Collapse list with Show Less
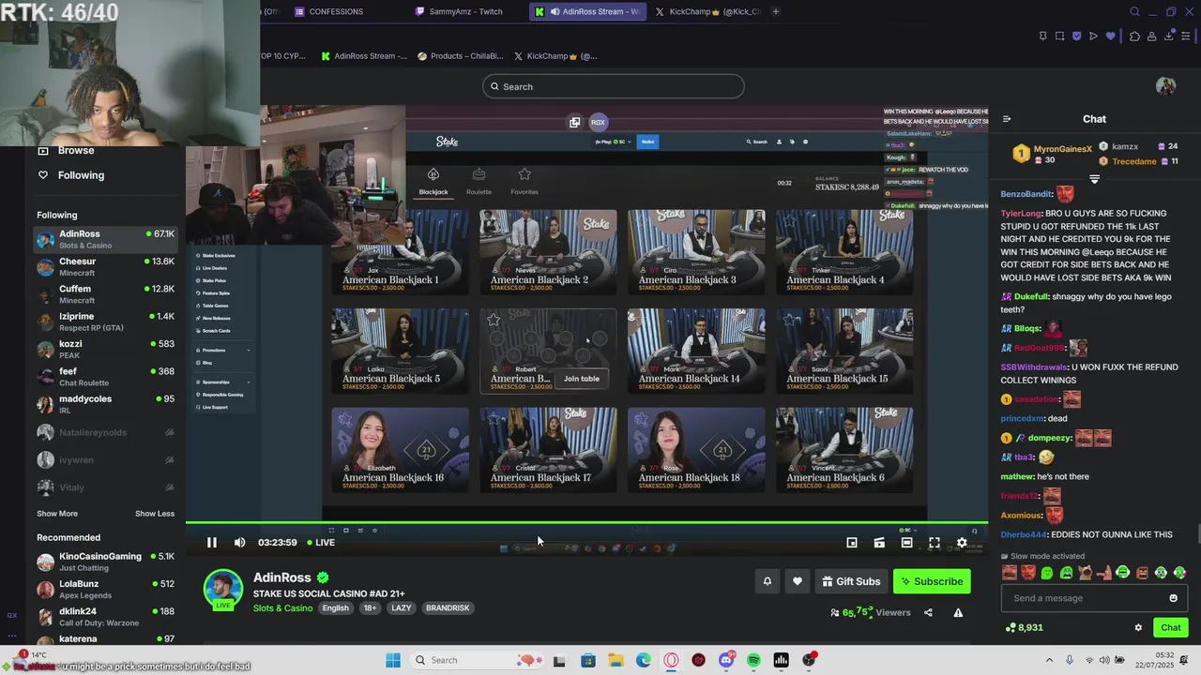The width and height of the screenshot is (1201, 675). (155, 514)
